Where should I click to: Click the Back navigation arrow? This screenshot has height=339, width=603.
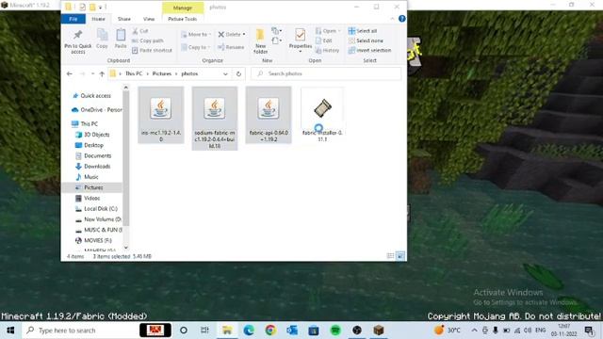(x=69, y=73)
